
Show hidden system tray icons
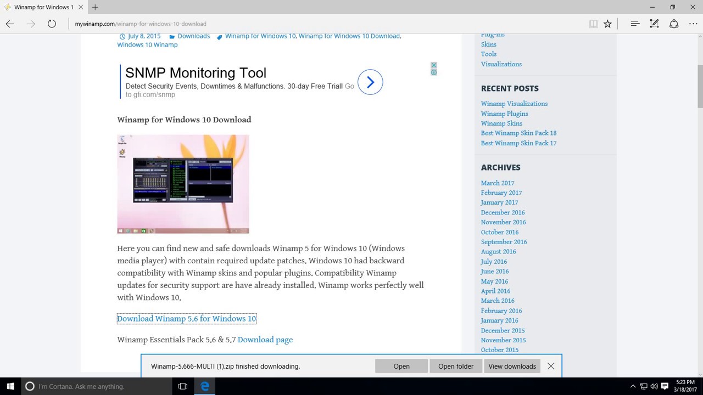tap(633, 386)
